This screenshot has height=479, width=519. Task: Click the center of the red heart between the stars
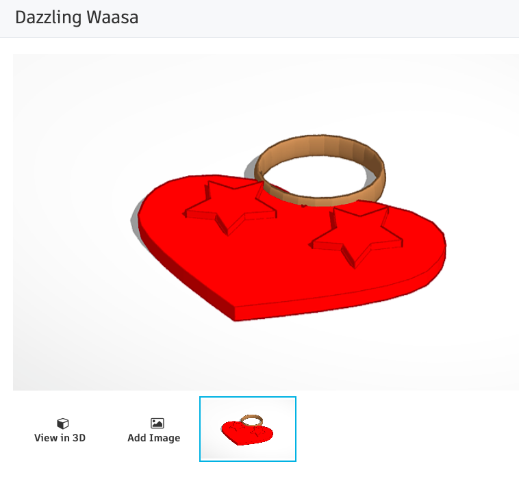(x=285, y=238)
